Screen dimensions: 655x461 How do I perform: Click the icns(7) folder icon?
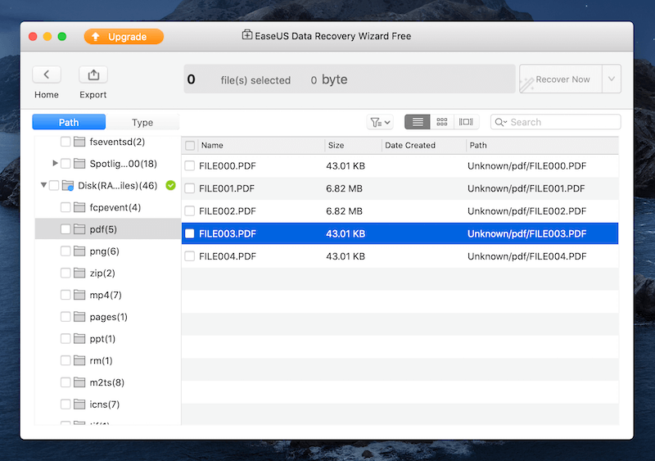coord(79,405)
